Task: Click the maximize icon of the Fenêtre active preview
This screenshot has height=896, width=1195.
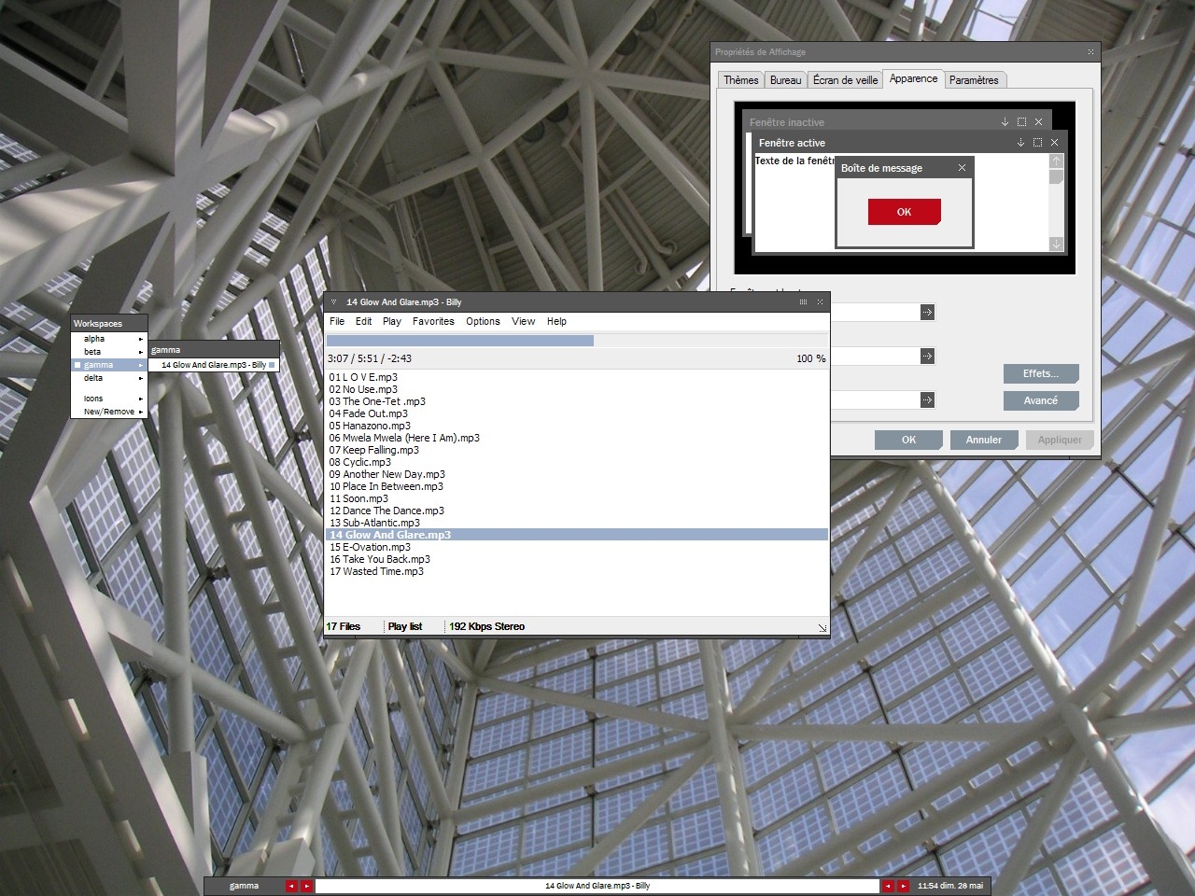Action: pyautogui.click(x=1037, y=143)
